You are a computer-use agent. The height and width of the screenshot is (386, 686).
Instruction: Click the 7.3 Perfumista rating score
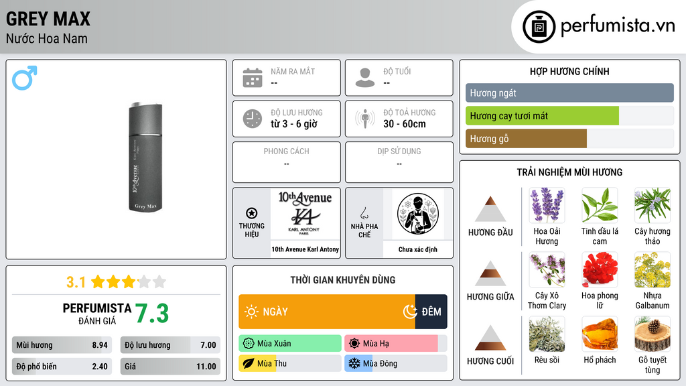152,314
